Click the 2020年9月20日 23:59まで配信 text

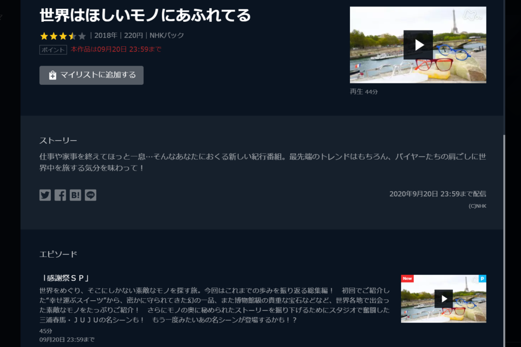click(438, 194)
